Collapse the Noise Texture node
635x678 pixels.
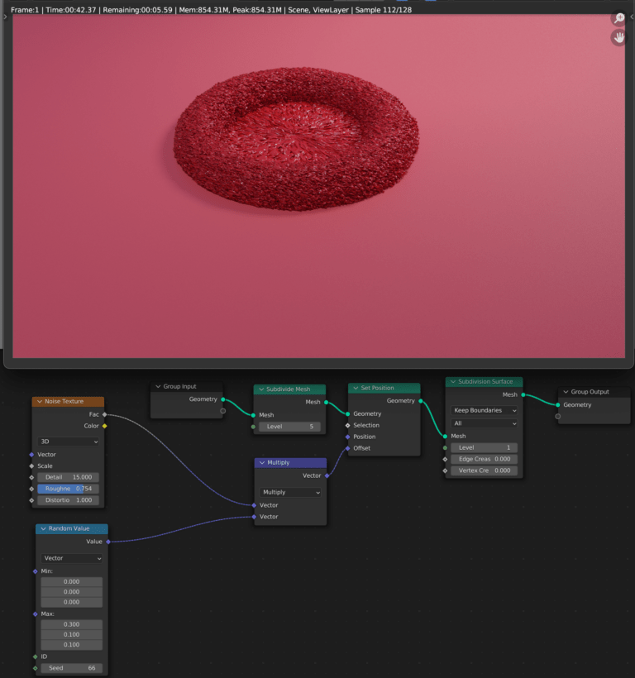(x=39, y=402)
